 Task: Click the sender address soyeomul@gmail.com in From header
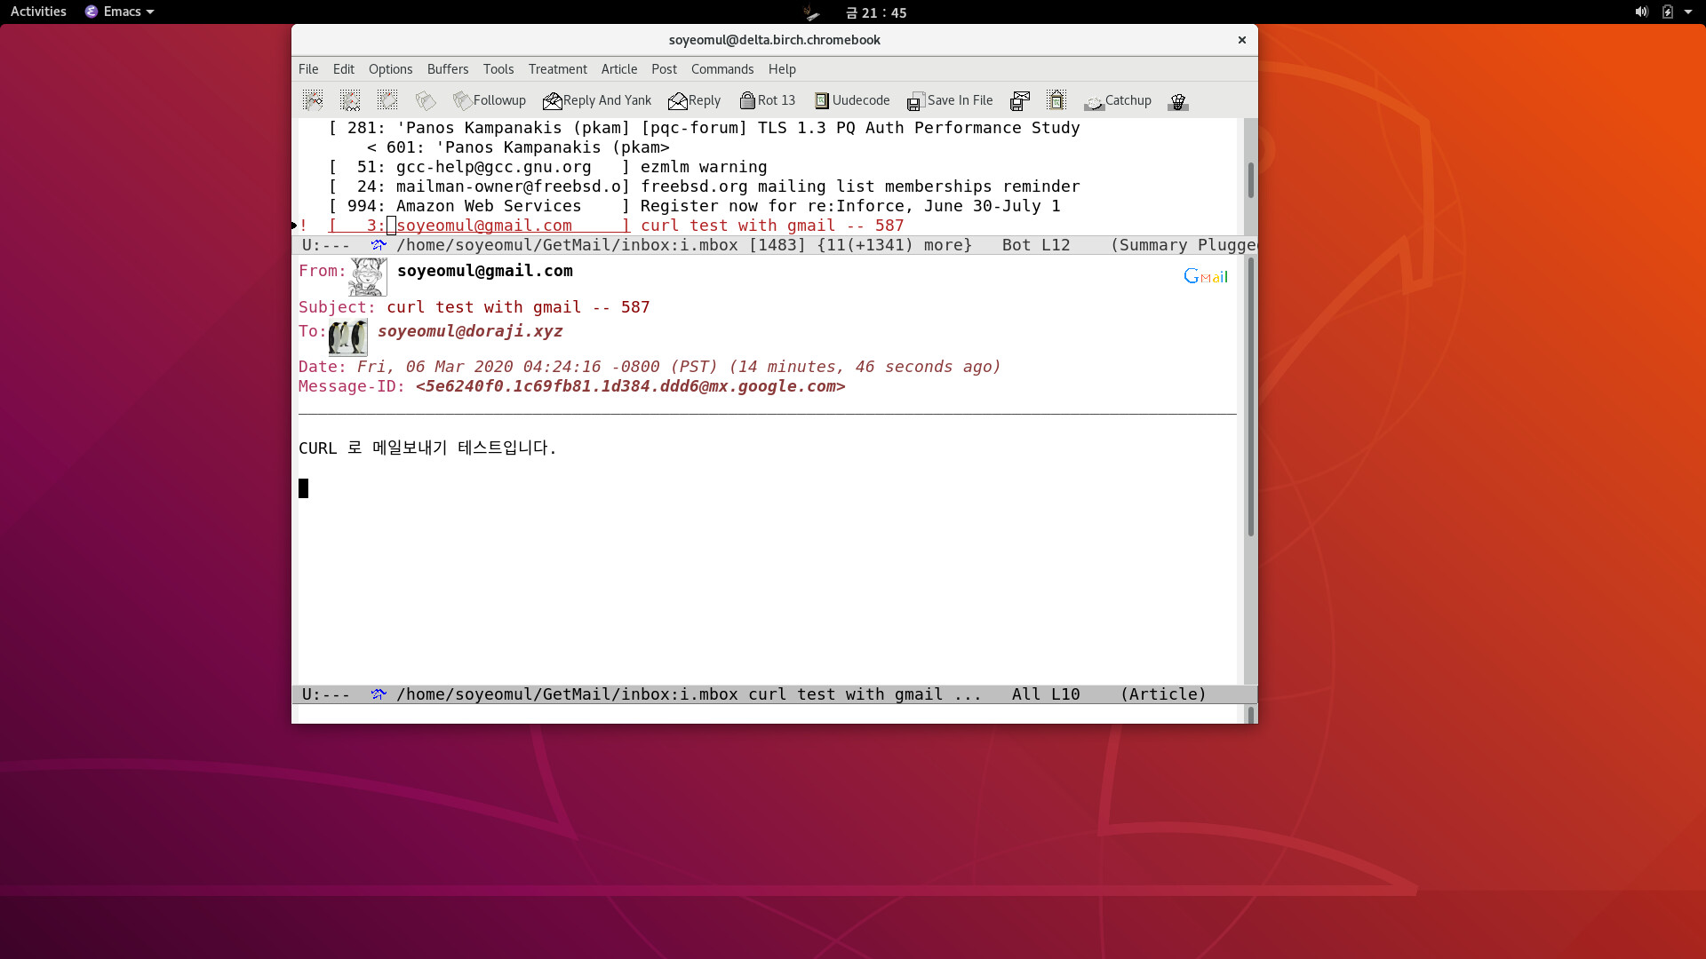pyautogui.click(x=485, y=271)
